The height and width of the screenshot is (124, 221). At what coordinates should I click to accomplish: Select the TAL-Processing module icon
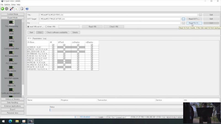[x=11, y=22]
